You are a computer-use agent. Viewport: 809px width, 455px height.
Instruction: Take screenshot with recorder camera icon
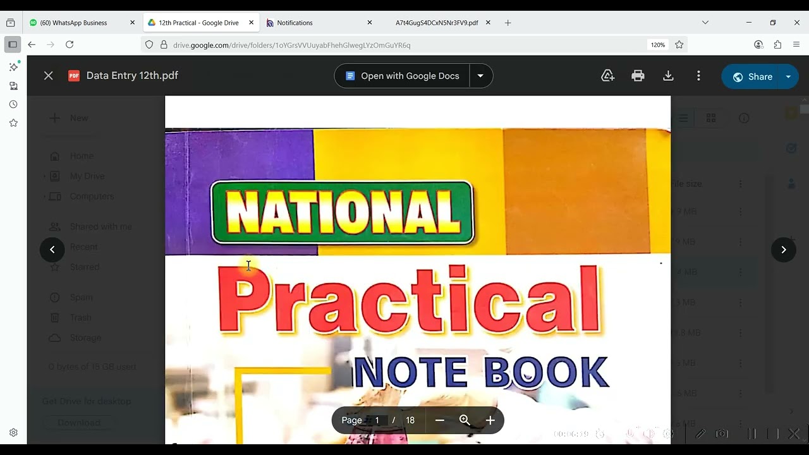coord(722,434)
